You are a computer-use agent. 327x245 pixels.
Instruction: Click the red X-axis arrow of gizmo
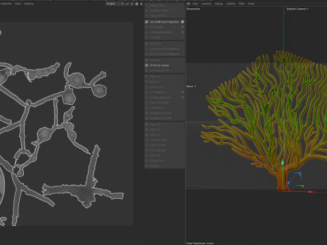(x=311, y=192)
